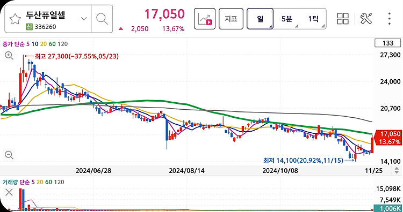Zoom in chart with plus magnifier
Viewport: 403px width, 212px height.
coord(9,55)
